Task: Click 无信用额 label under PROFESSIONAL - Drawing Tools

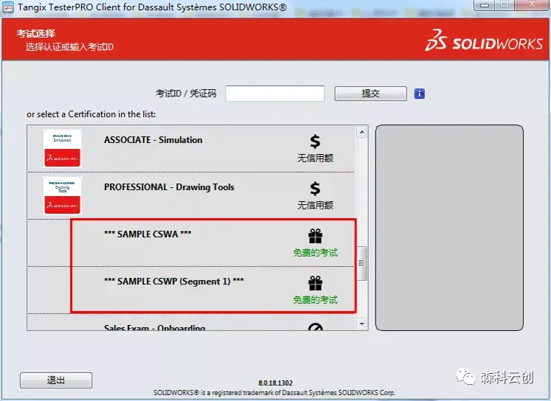Action: [x=315, y=206]
